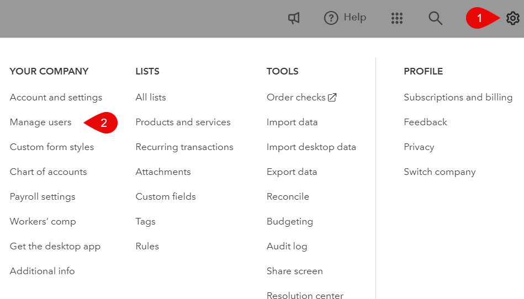
Task: Open Payroll settings
Action: (x=43, y=197)
